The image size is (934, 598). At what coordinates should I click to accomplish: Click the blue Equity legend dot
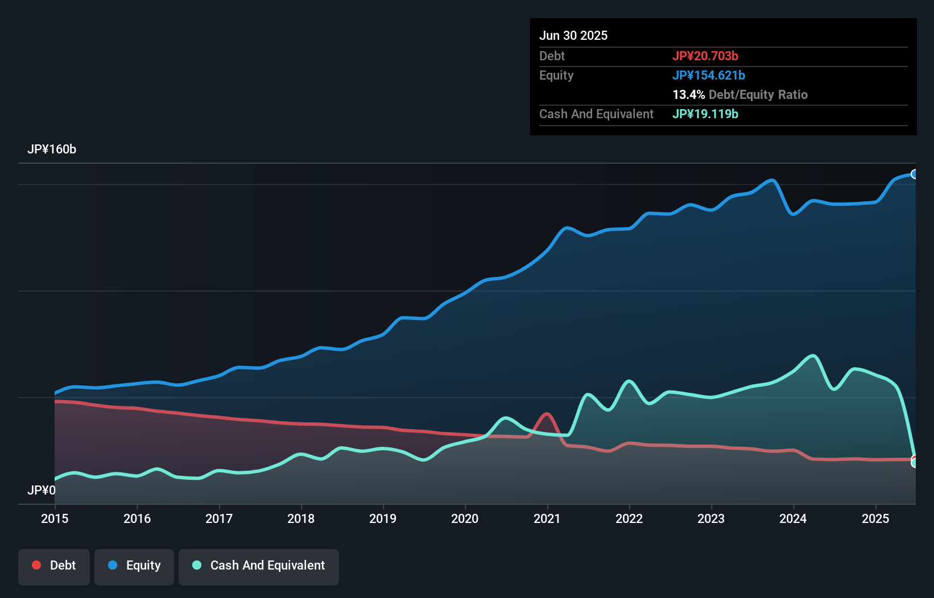(x=113, y=565)
